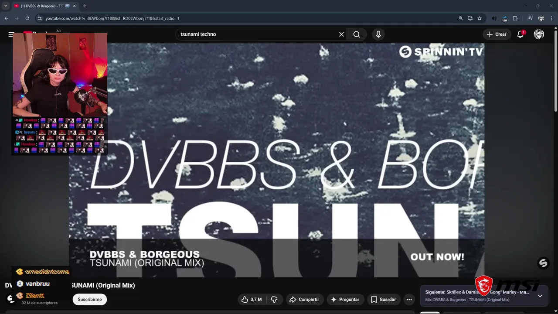Expand the Siguiente mix panel chevron
Viewport: 558px width, 314px height.
pos(540,296)
